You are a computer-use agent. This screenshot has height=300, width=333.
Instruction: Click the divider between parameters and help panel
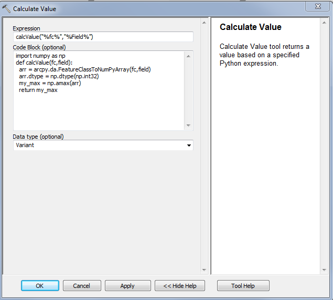click(209, 146)
